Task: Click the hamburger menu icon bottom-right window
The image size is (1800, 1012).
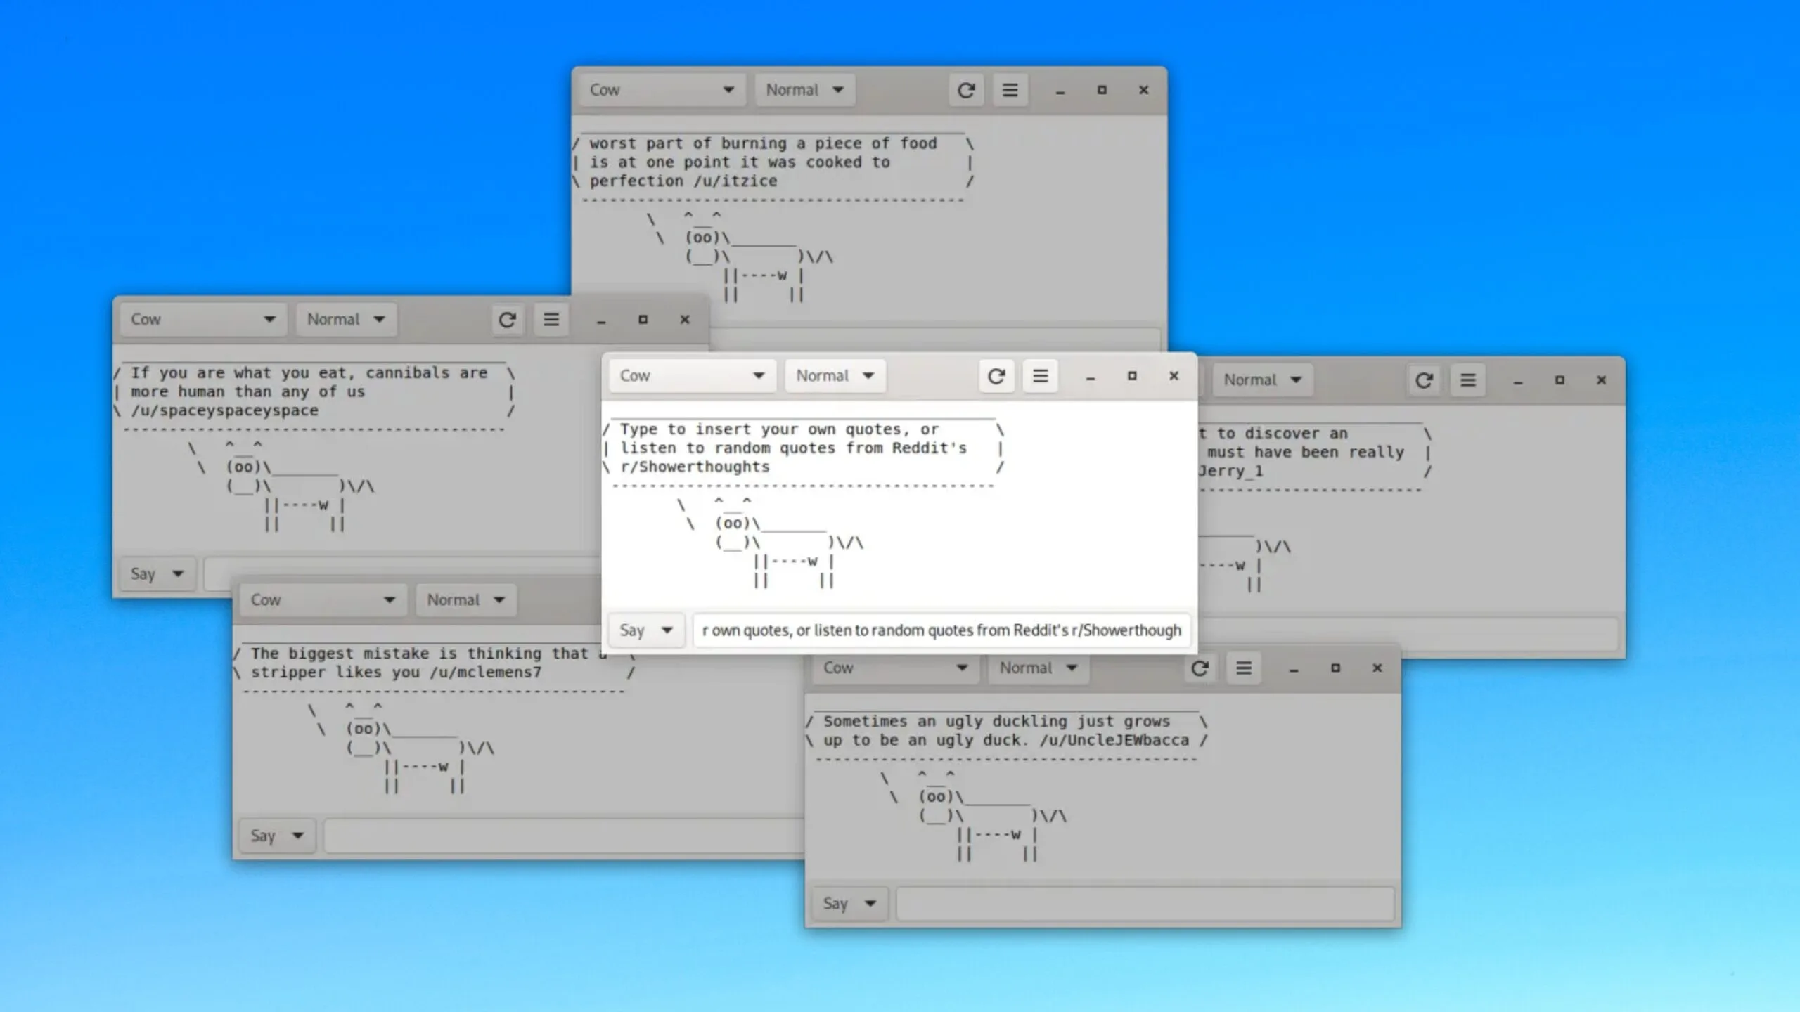Action: [1244, 667]
